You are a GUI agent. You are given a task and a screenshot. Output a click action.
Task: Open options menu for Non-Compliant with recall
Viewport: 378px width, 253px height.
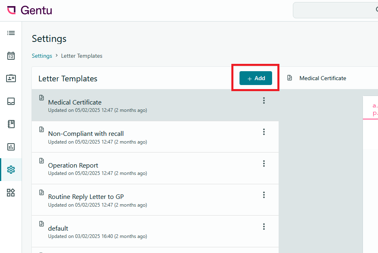tap(264, 132)
